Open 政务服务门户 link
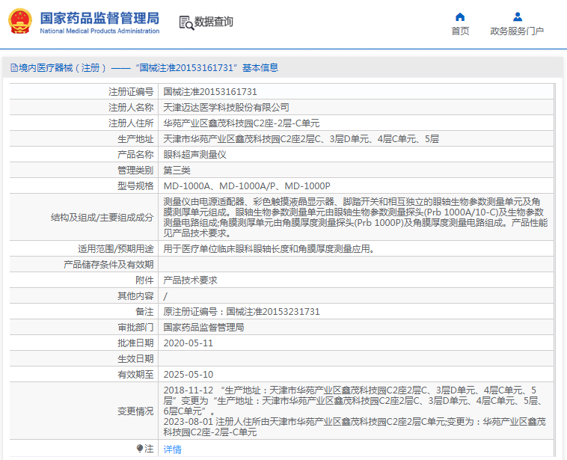Viewport: 567px width, 460px height. click(517, 31)
